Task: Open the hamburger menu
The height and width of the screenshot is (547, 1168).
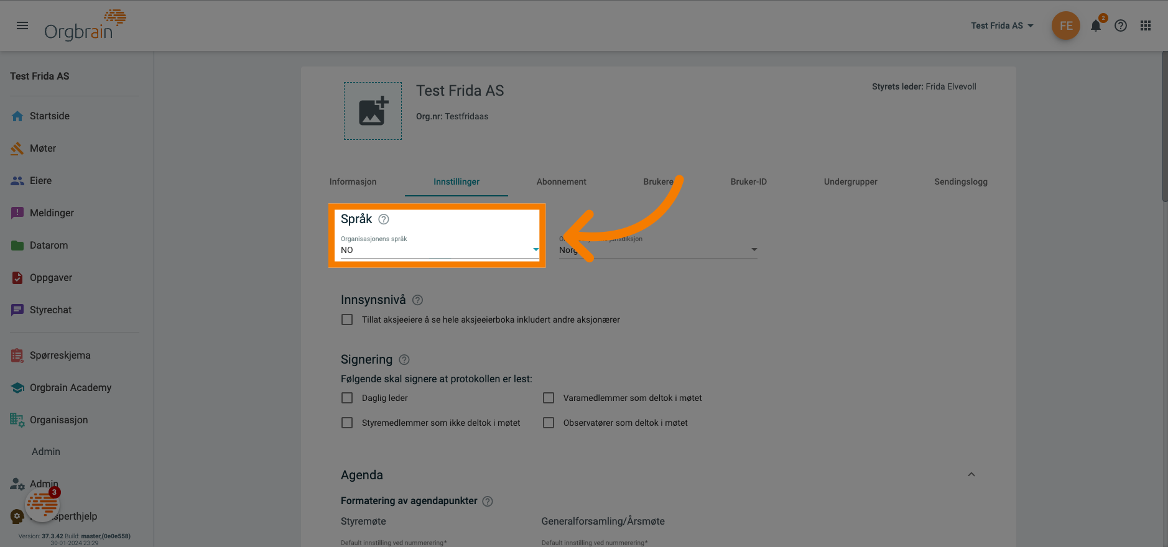Action: click(22, 25)
